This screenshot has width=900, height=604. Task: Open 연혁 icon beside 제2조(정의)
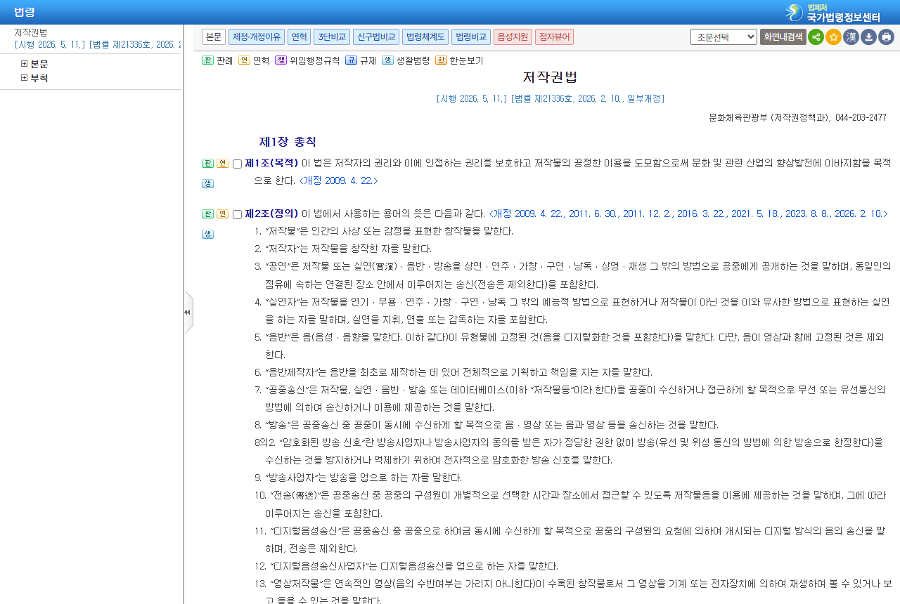pyautogui.click(x=222, y=214)
